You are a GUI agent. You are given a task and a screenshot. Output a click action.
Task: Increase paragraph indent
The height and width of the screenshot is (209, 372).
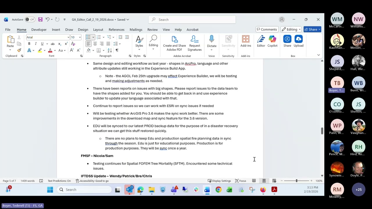point(127,37)
